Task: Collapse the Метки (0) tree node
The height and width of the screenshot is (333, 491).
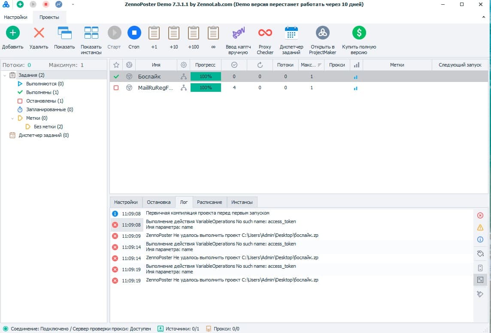Action: [12, 118]
